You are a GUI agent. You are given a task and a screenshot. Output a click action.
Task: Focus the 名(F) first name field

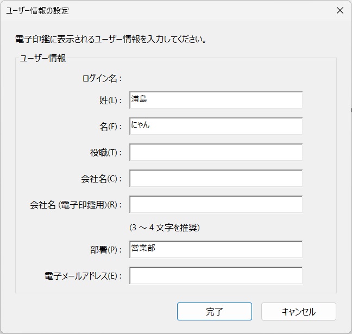(x=216, y=126)
